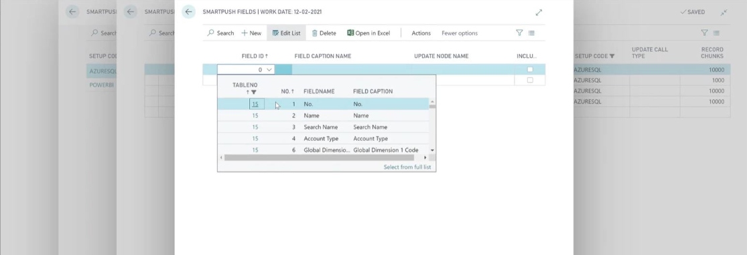Toggle Edit List mode

click(286, 33)
